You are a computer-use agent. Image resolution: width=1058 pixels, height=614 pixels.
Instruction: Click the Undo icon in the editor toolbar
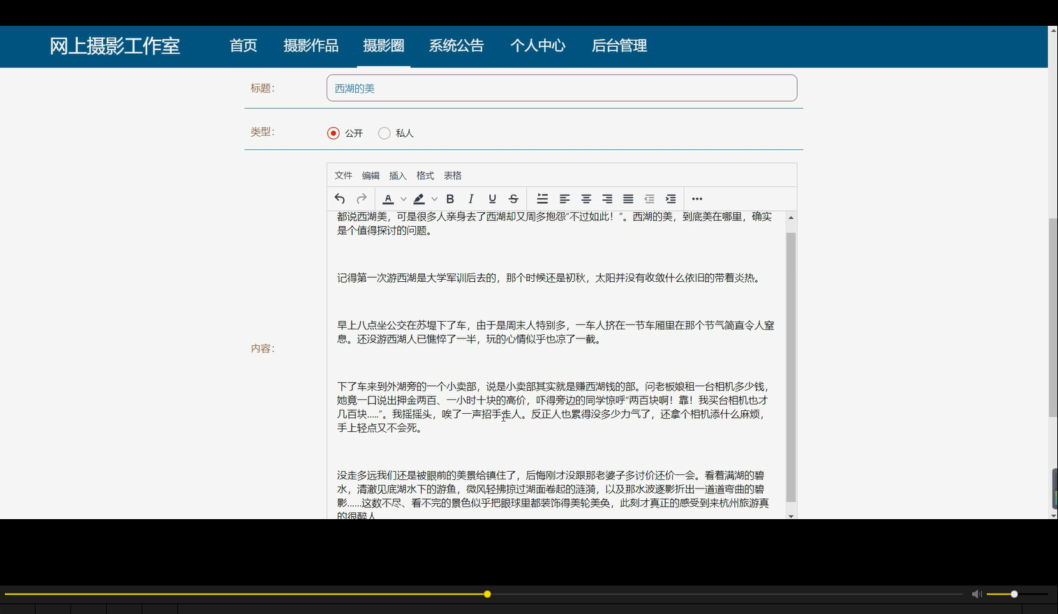339,198
